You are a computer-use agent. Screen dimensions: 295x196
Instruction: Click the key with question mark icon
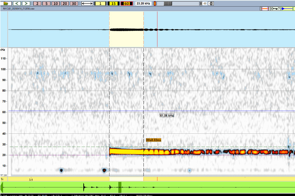[x=275, y=8]
